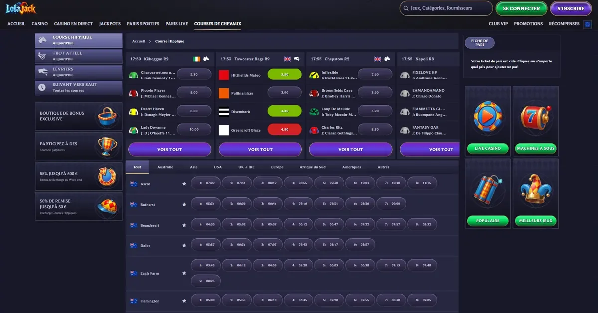The image size is (598, 313).
Task: Open the settings gear icon near Récompenses
Action: tap(587, 24)
